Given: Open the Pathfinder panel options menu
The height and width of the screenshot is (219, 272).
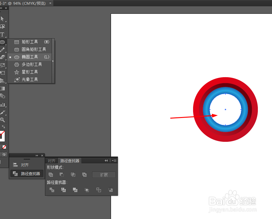Looking at the screenshot, I should (x=114, y=160).
